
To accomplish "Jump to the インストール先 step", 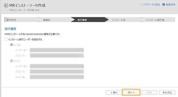I will [123, 20].
